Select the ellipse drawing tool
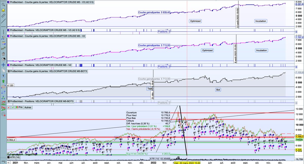 (x=4, y=87)
